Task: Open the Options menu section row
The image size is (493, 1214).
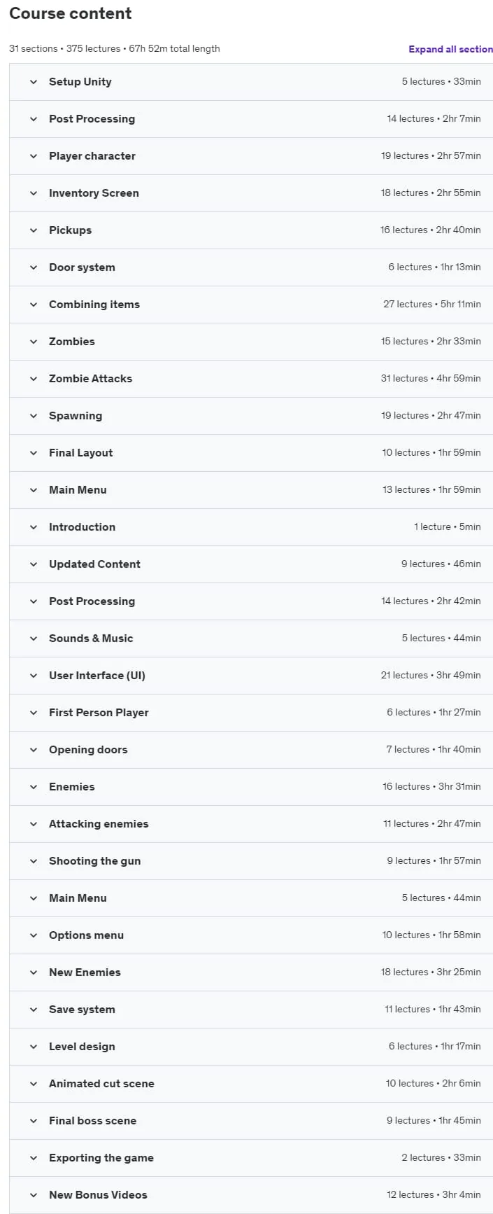Action: click(x=251, y=935)
